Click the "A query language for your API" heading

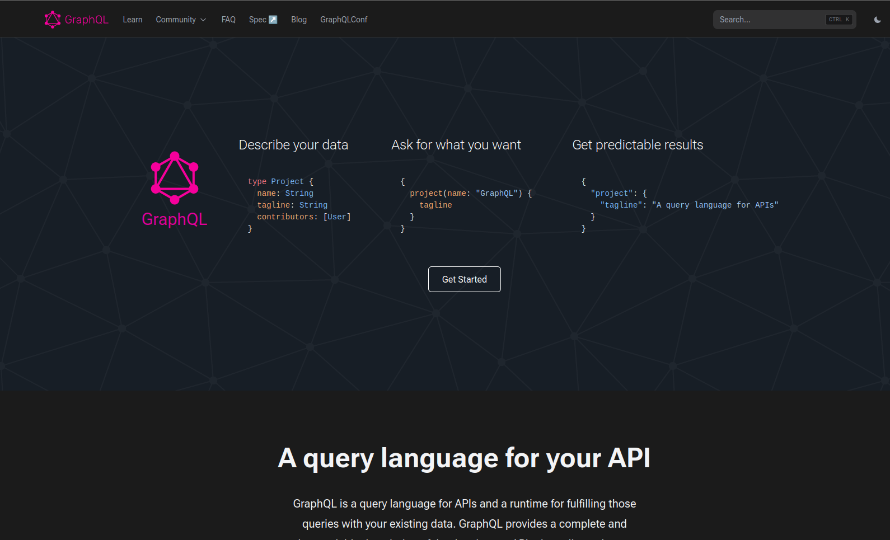coord(464,458)
